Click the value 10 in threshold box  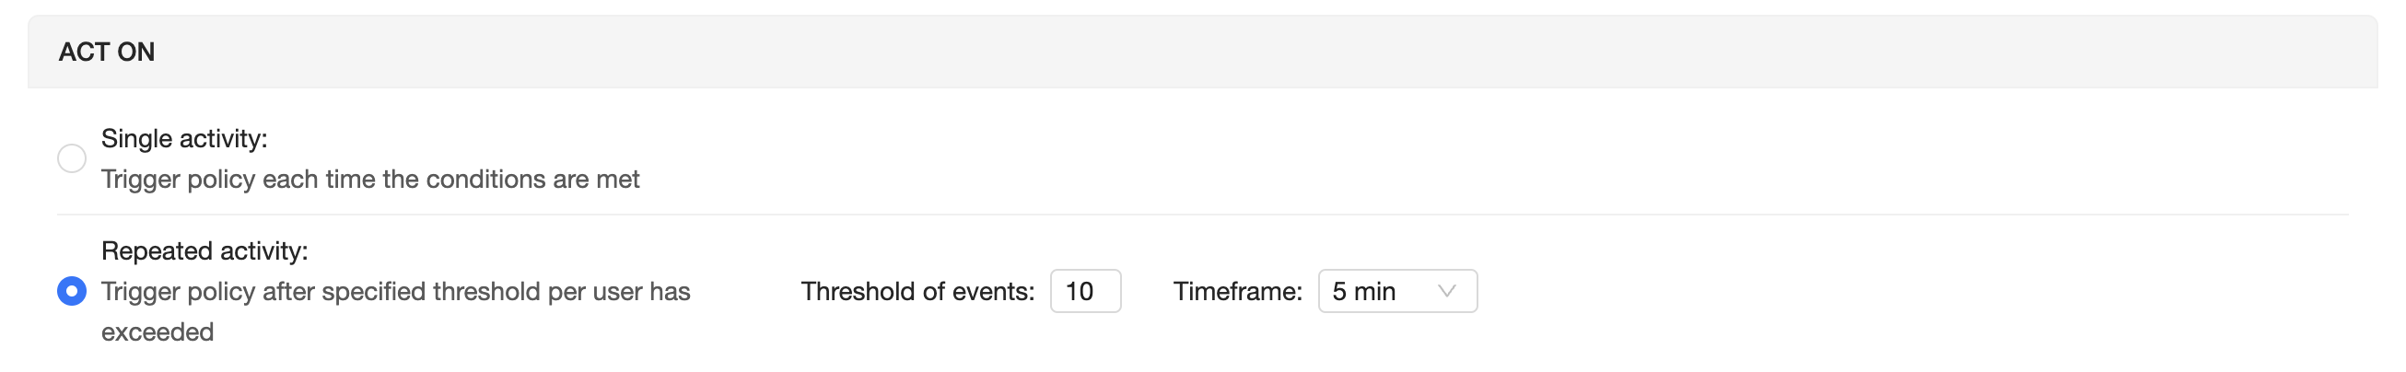[1079, 292]
